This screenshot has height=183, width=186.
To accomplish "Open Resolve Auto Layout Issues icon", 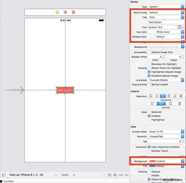I will (126, 175).
